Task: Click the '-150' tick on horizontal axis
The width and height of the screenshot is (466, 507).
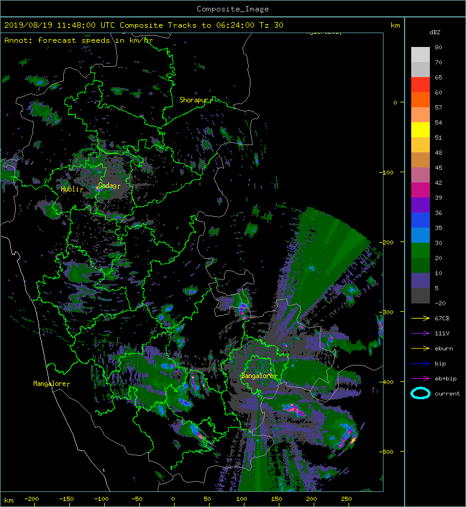Action: point(66,499)
